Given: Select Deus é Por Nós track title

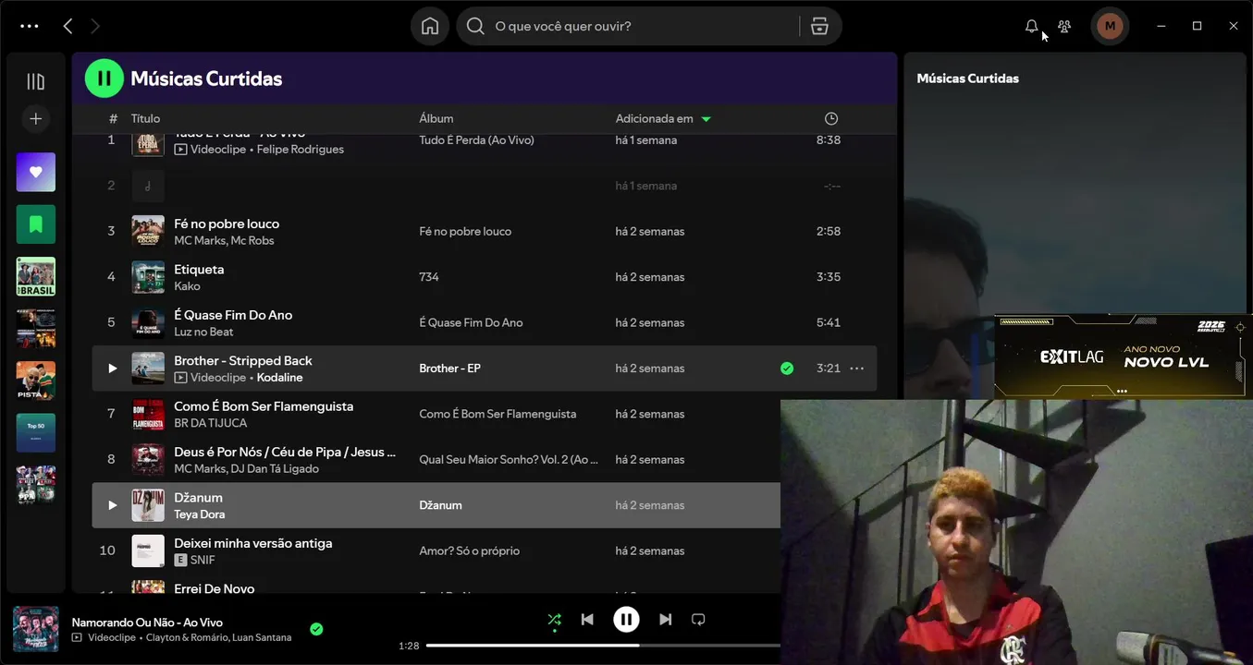Looking at the screenshot, I should tap(285, 452).
